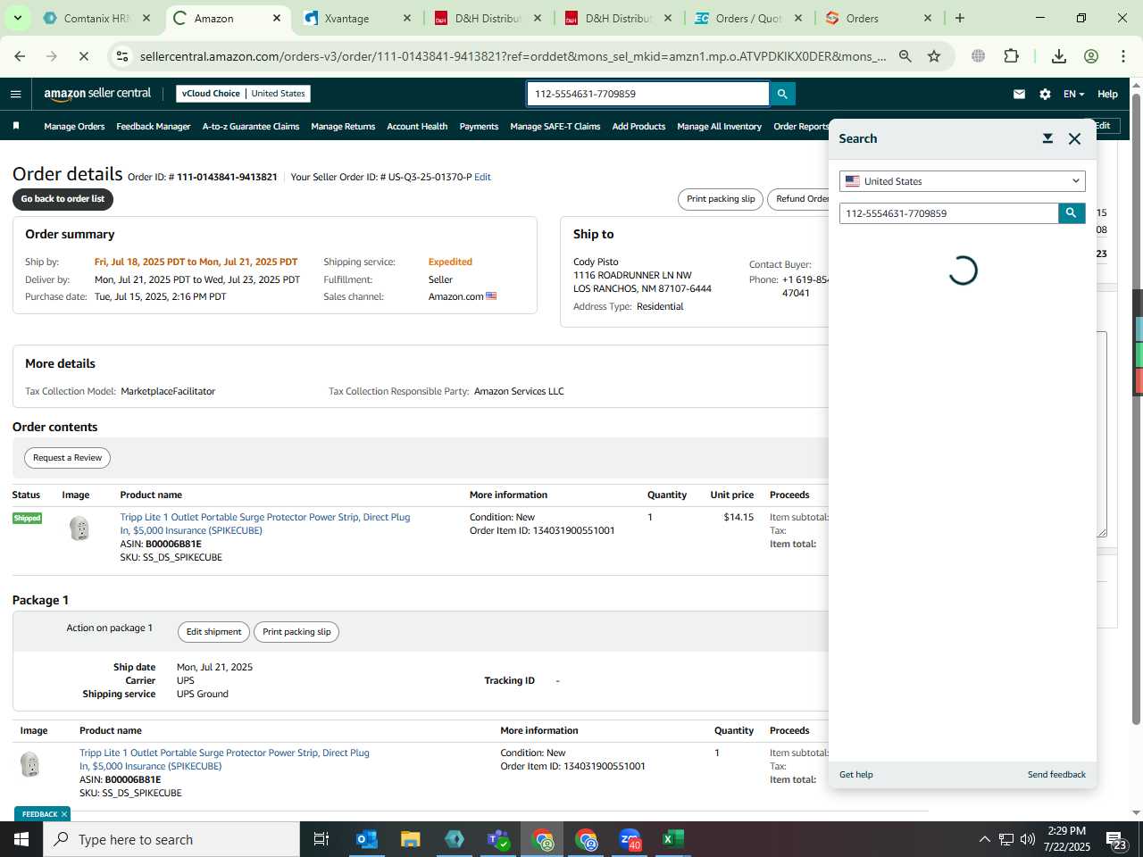Click the Help link in the header

pyautogui.click(x=1107, y=94)
